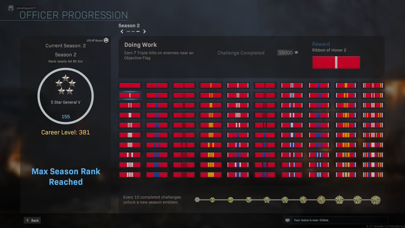405x228 pixels.
Task: Select ribbon in row eight, column seven
Action: (x=292, y=155)
